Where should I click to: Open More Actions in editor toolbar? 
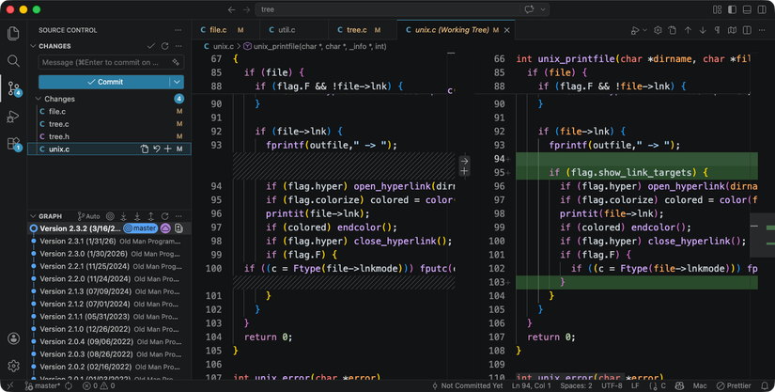click(762, 30)
